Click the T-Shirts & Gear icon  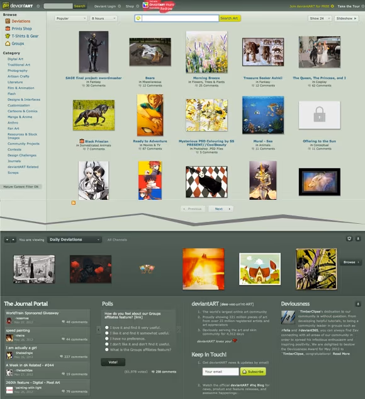[x=8, y=36]
